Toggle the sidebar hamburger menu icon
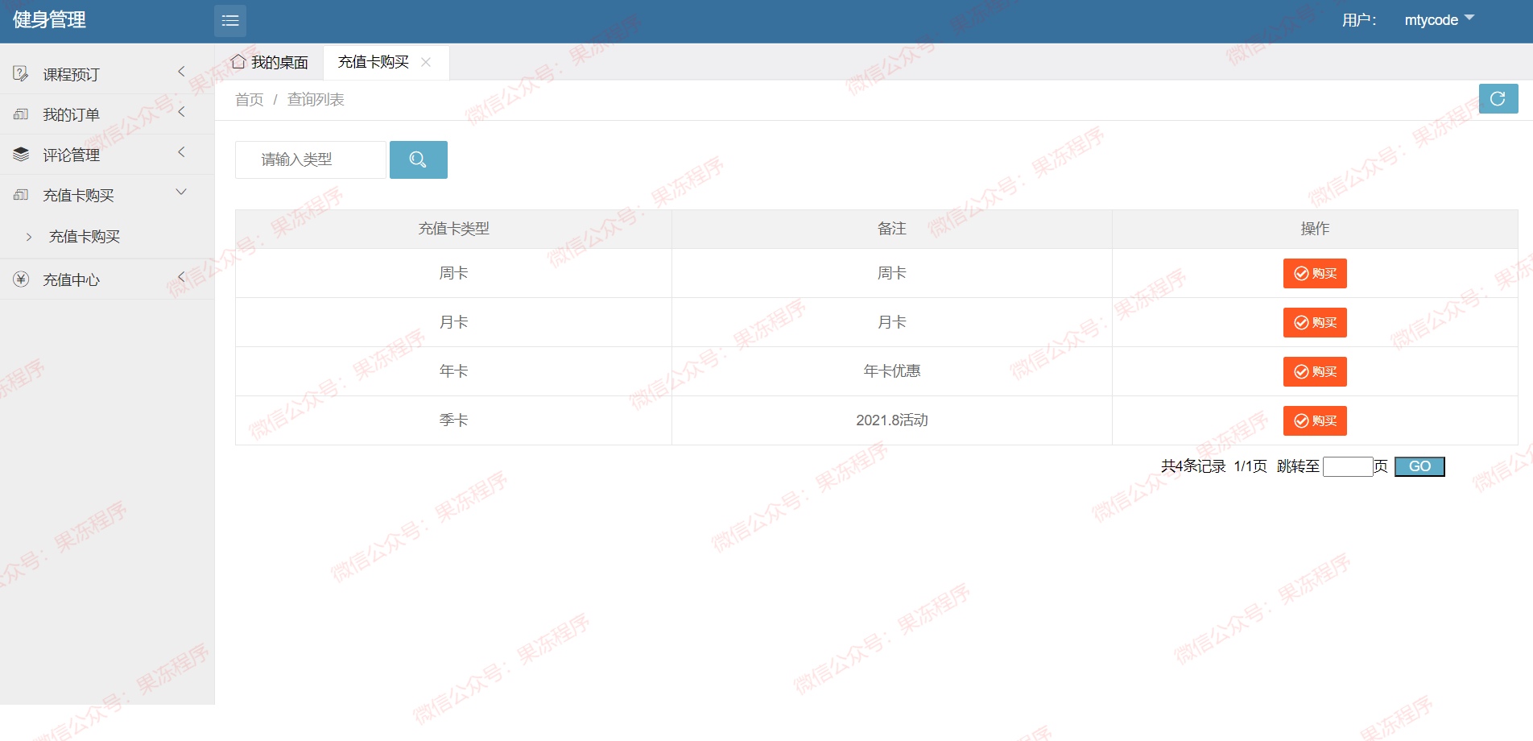Screen dimensions: 1533x741 point(230,21)
